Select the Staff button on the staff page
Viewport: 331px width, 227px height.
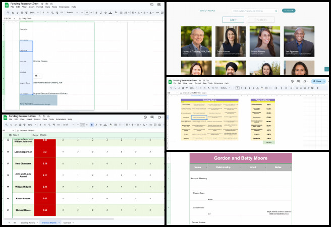(233, 20)
